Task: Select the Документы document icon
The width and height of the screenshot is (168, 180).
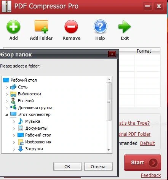Action: 21,128
